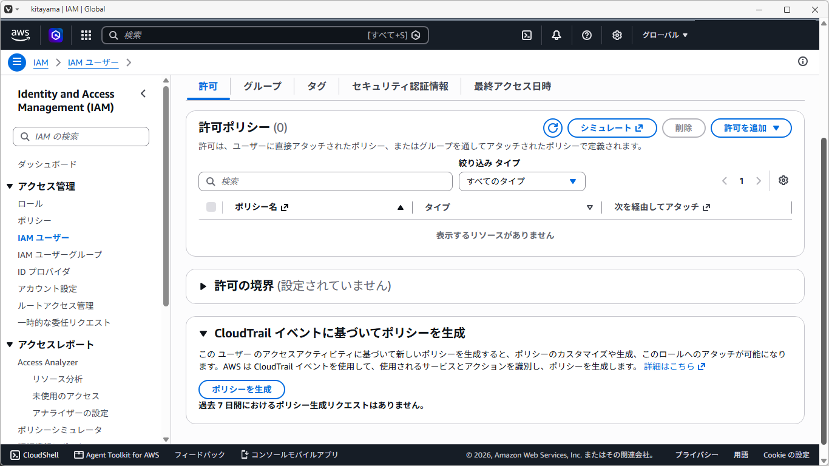Open the notifications bell icon
This screenshot has width=829, height=466.
(557, 35)
